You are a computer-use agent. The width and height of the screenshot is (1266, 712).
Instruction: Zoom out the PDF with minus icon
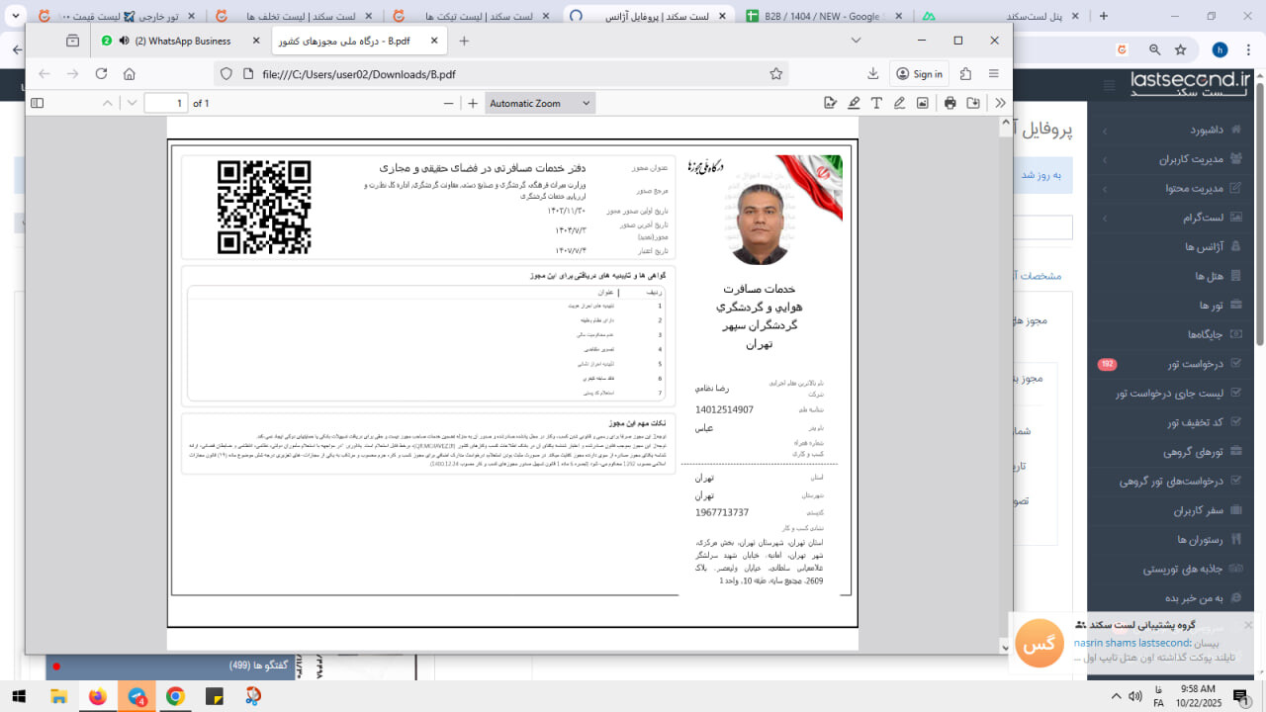coord(449,103)
